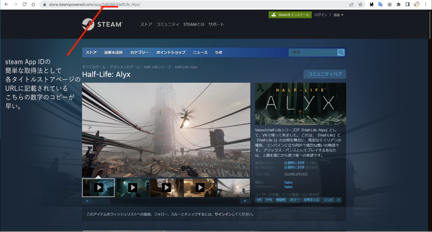Click the 物語性 tag
Viewport: 432px width, 232px height.
281,200
